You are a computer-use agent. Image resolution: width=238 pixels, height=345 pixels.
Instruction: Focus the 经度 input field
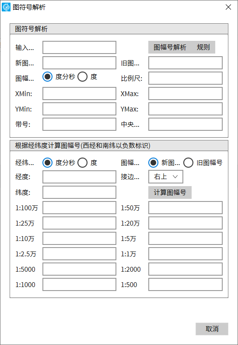tap(80, 177)
